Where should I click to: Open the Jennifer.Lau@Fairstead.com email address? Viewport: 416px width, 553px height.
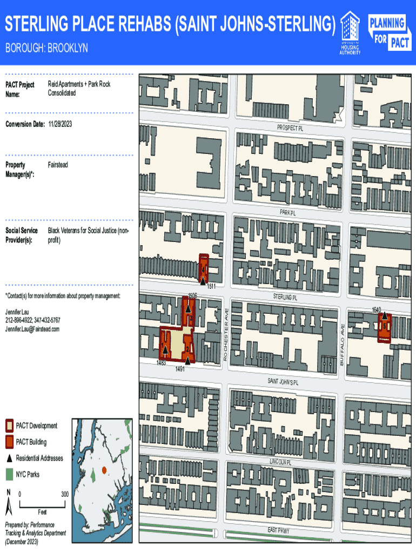[32, 329]
